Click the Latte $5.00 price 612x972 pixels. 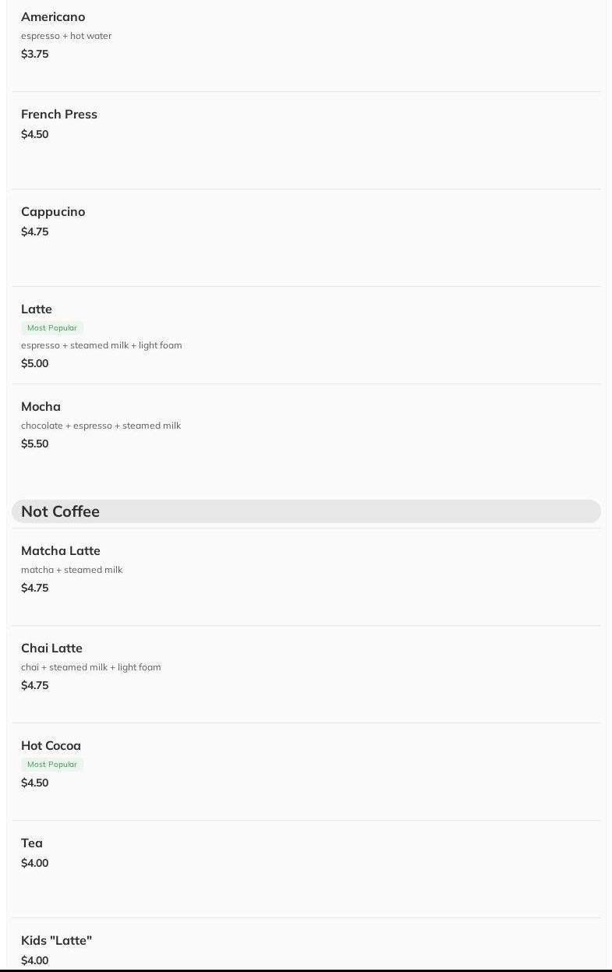tap(35, 364)
